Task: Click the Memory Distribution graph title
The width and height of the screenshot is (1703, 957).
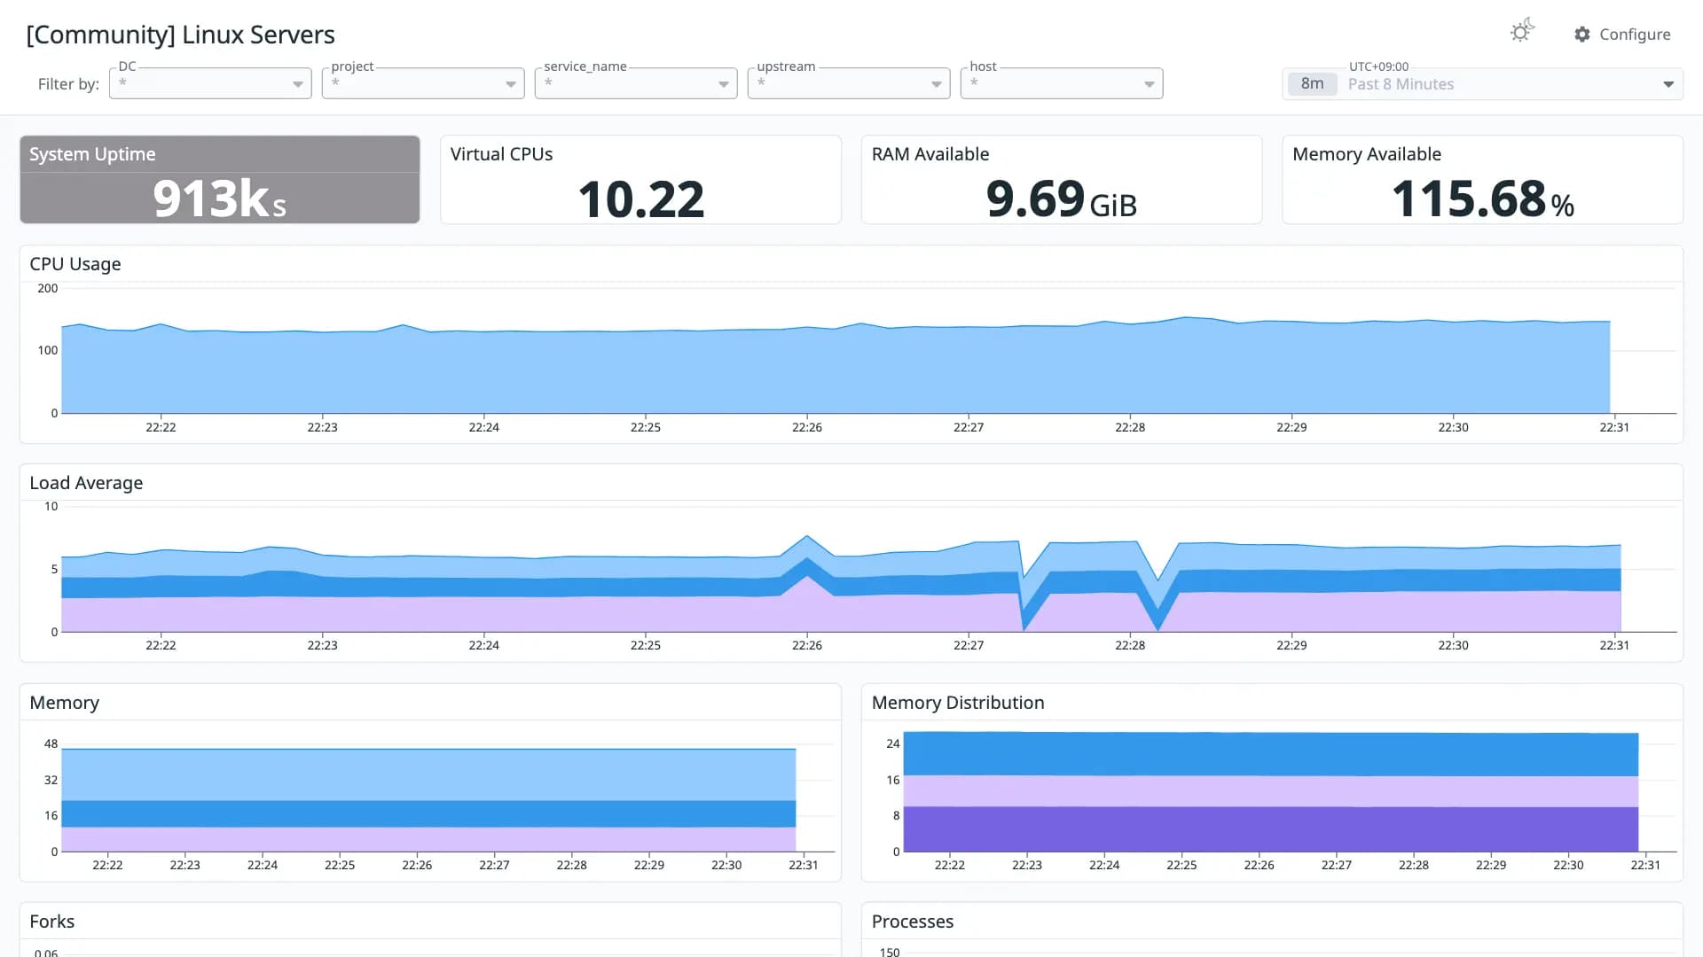Action: pyautogui.click(x=958, y=703)
